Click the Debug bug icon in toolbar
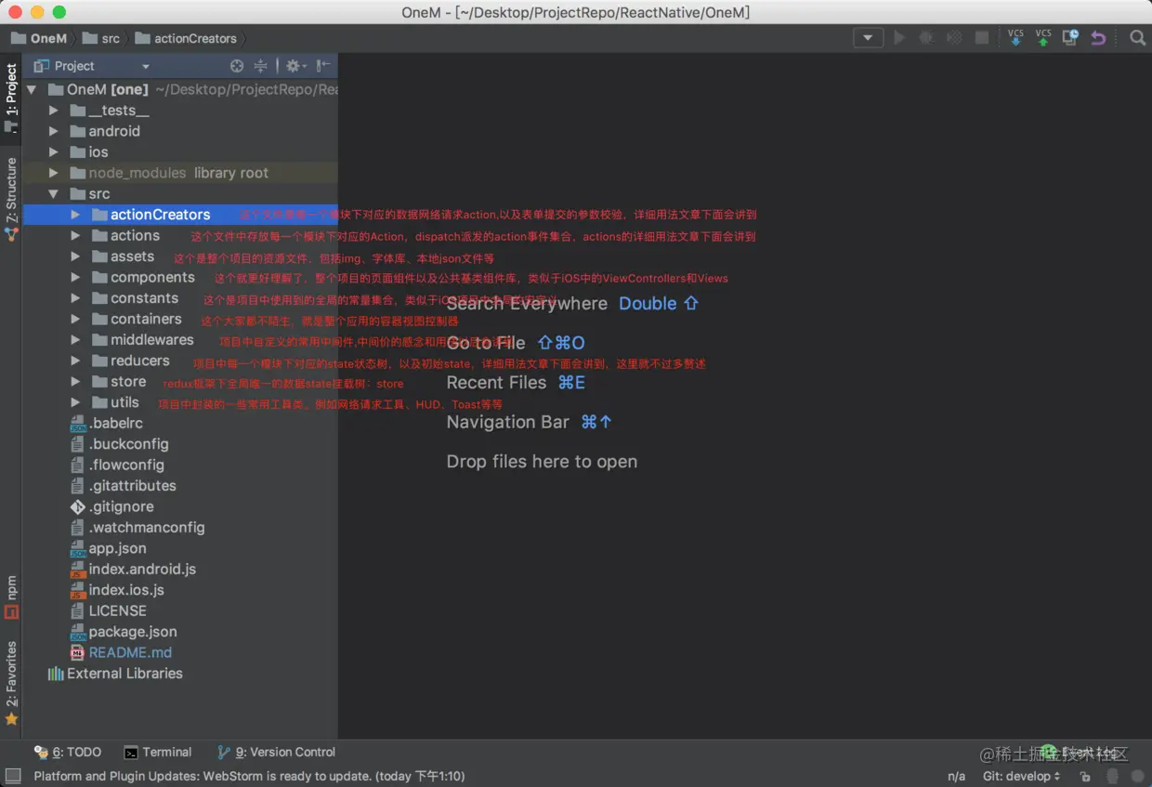The height and width of the screenshot is (787, 1152). click(x=926, y=38)
